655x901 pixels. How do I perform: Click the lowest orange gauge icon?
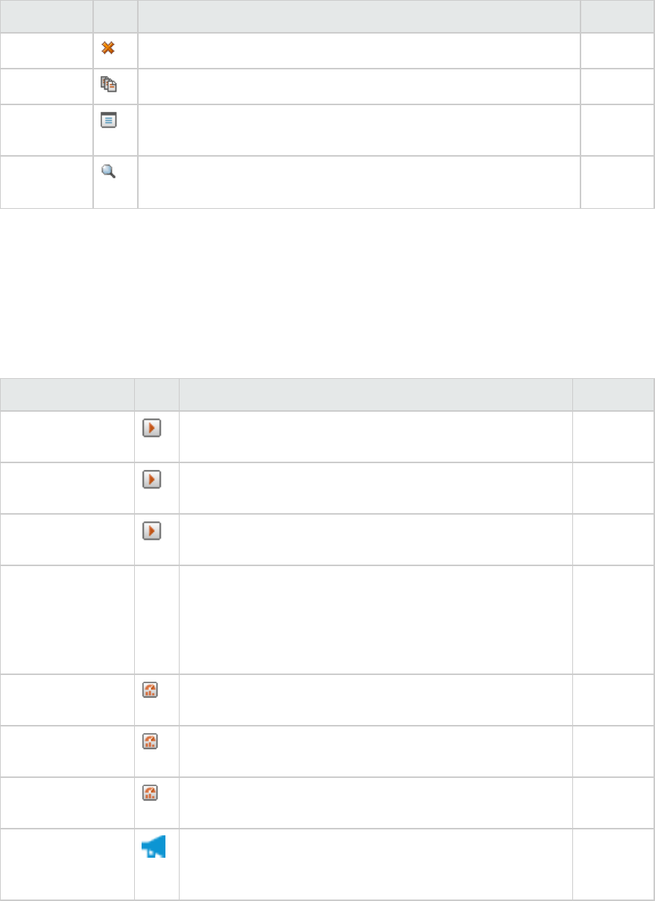(149, 794)
